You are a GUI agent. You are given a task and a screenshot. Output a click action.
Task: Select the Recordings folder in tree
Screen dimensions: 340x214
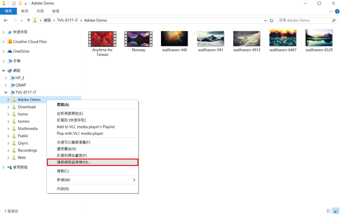point(27,150)
